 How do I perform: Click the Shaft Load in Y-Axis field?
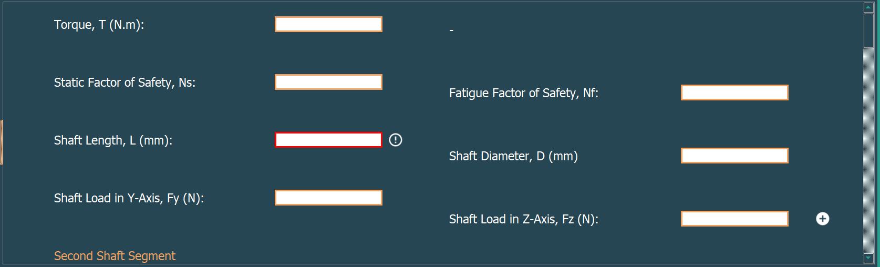328,198
